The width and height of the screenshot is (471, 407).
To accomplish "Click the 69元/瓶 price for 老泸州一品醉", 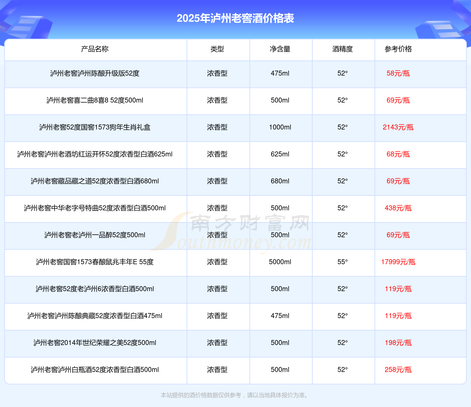I will click(x=398, y=235).
